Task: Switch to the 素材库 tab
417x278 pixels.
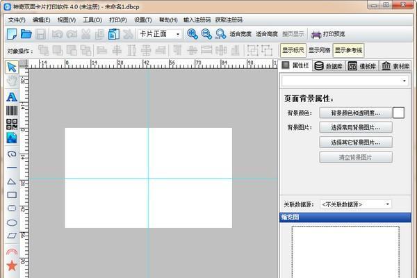Action: (x=395, y=66)
